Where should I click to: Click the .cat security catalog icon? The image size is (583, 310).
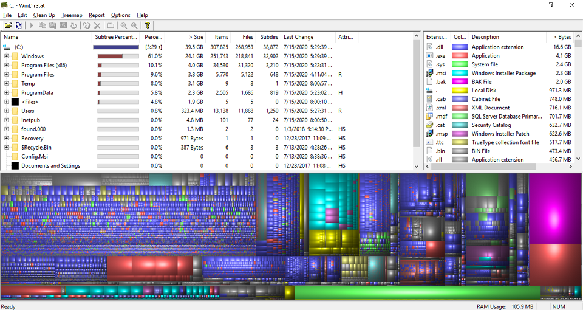coord(429,125)
